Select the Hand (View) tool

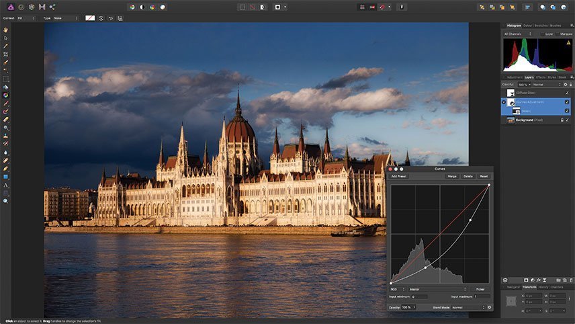click(5, 30)
